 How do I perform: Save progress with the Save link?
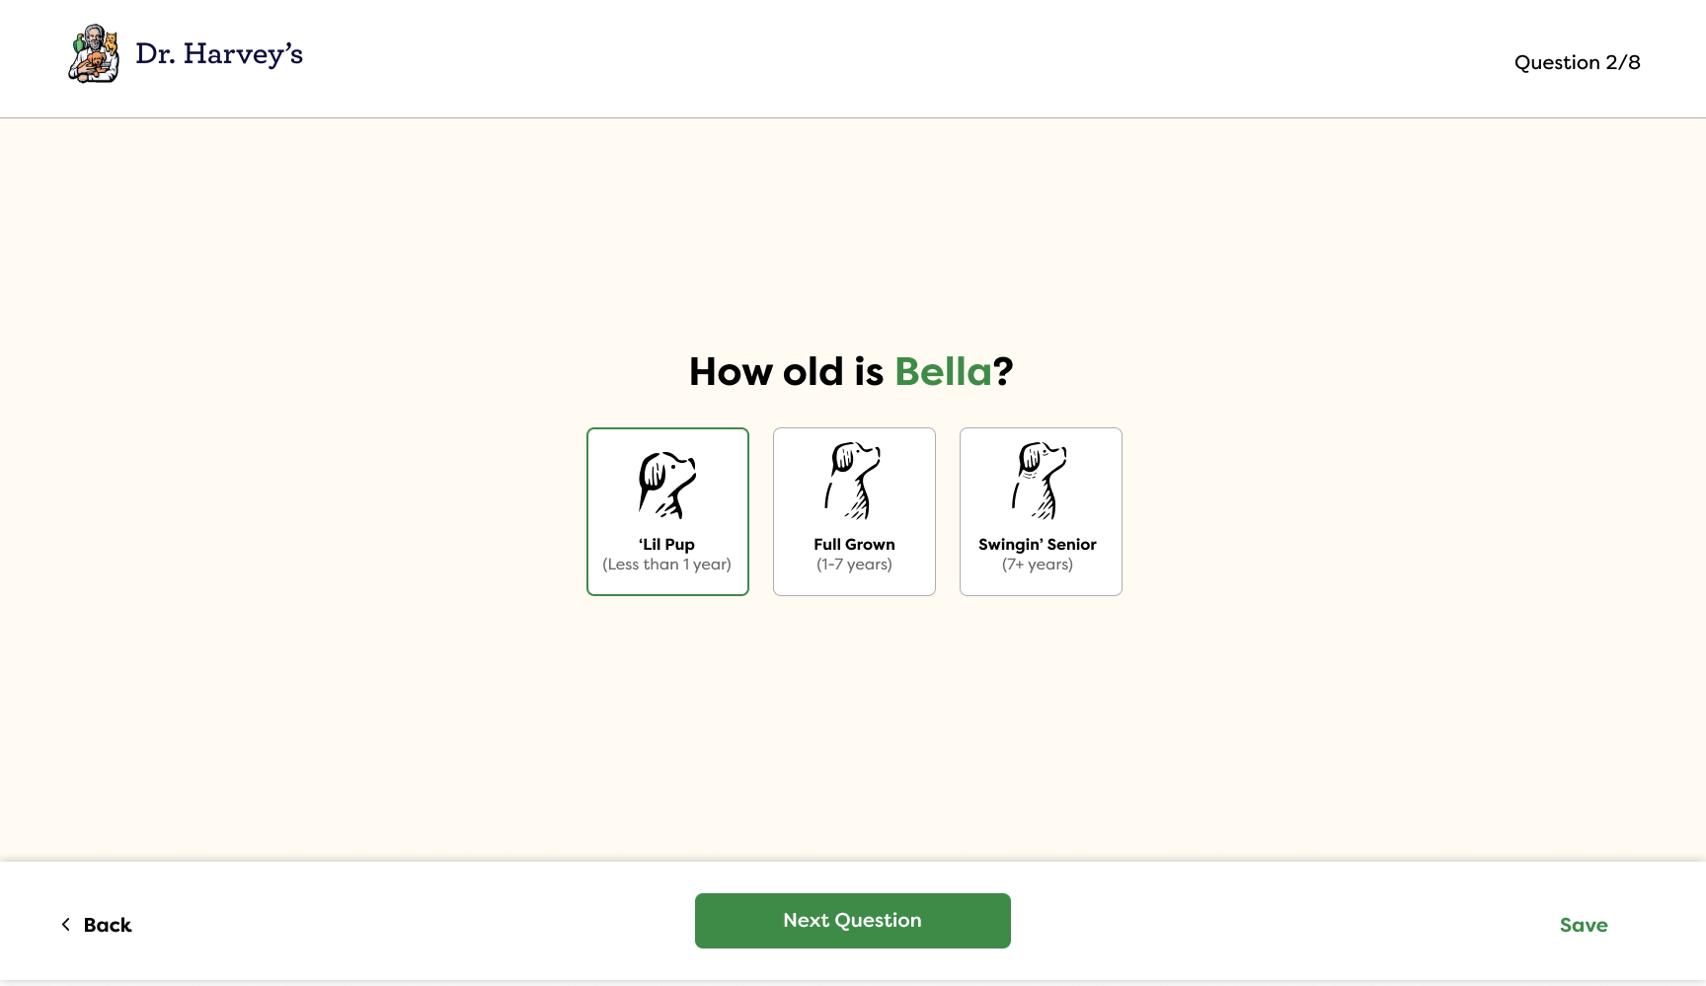tap(1584, 925)
